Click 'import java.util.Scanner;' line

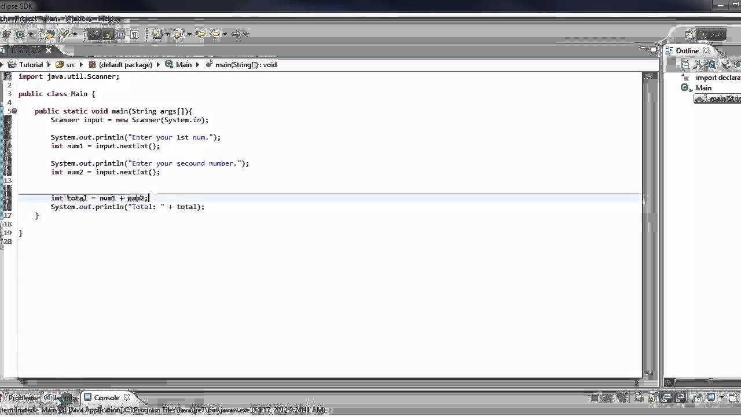point(69,76)
